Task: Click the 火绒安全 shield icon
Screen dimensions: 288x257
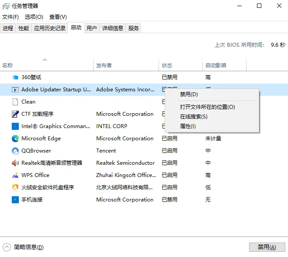Action: point(15,188)
